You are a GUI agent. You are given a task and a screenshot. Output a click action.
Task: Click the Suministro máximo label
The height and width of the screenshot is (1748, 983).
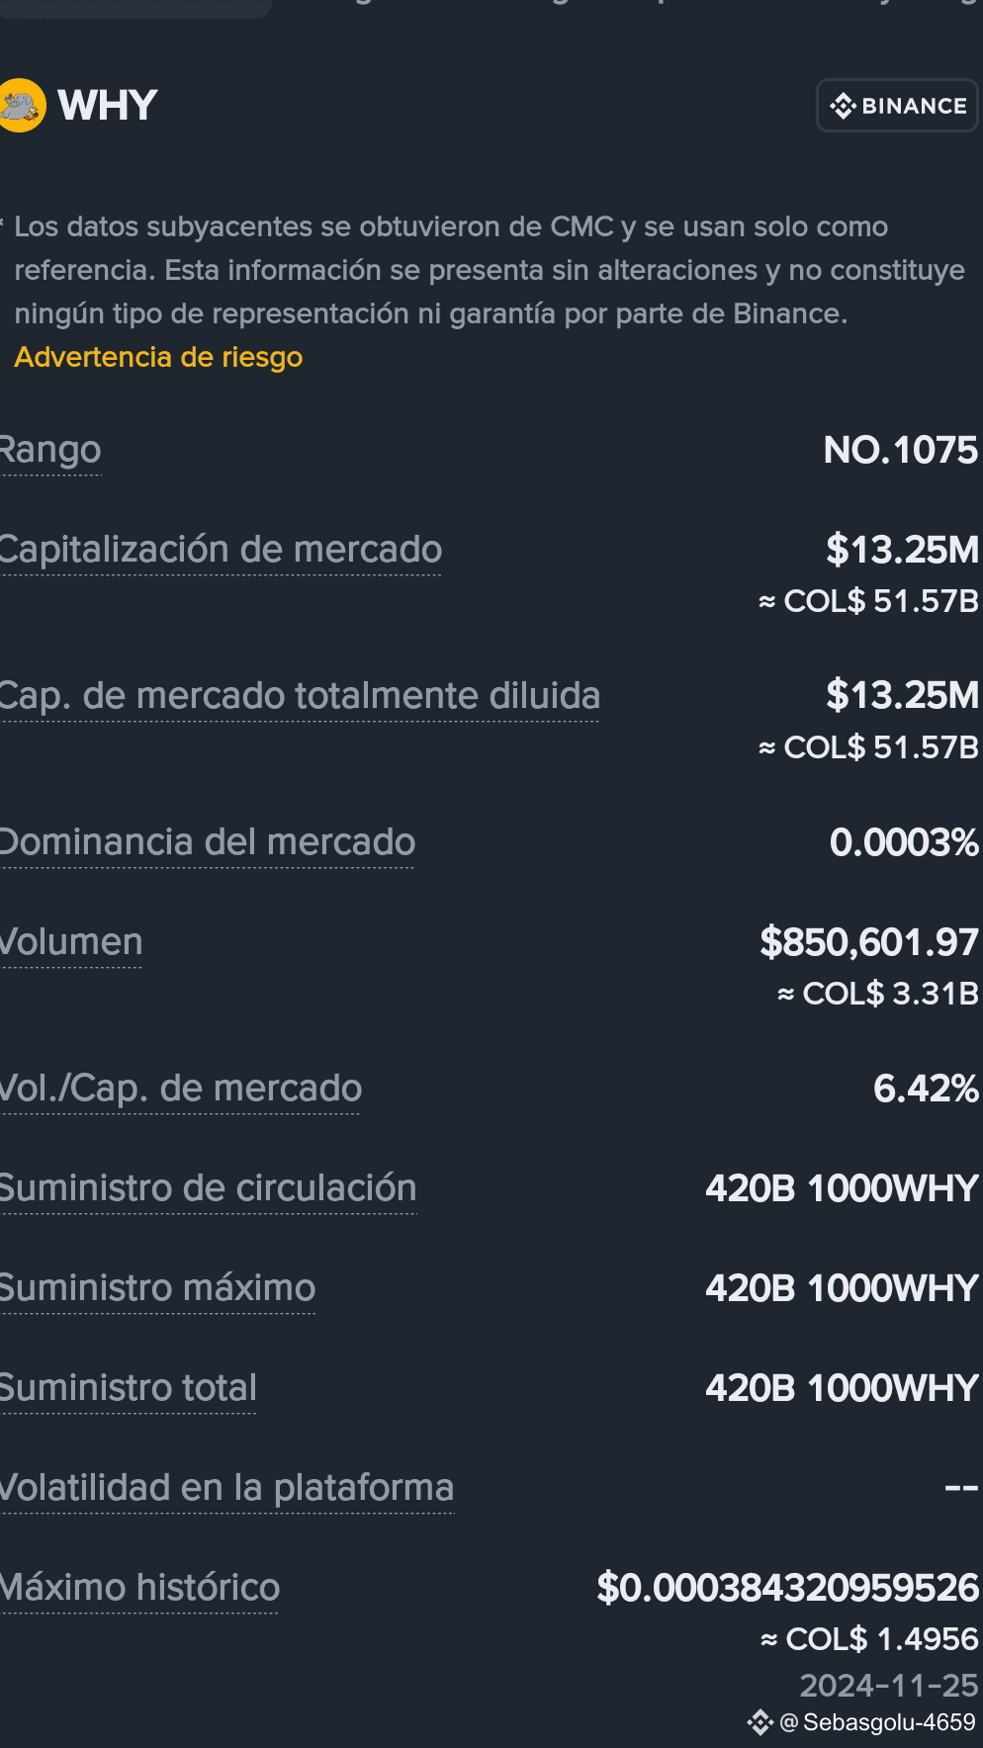(x=157, y=1288)
